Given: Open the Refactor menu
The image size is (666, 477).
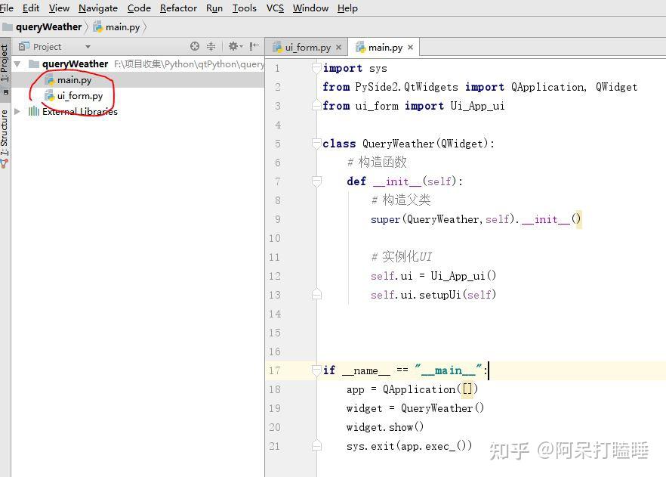Looking at the screenshot, I should click(178, 8).
